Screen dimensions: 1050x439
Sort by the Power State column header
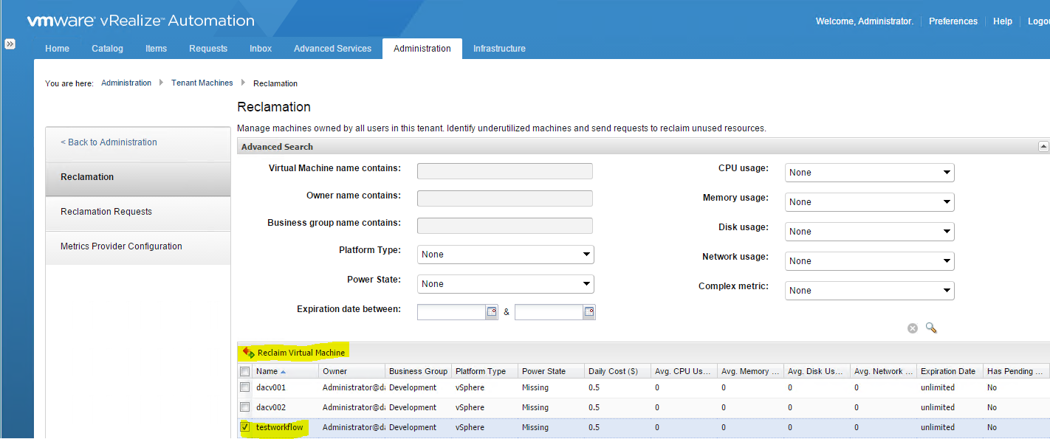tap(551, 371)
